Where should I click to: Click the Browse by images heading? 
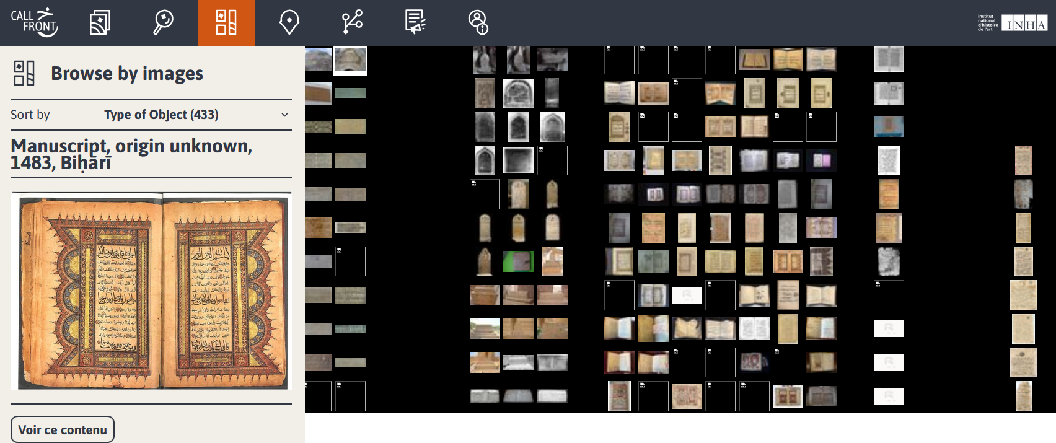click(x=127, y=74)
